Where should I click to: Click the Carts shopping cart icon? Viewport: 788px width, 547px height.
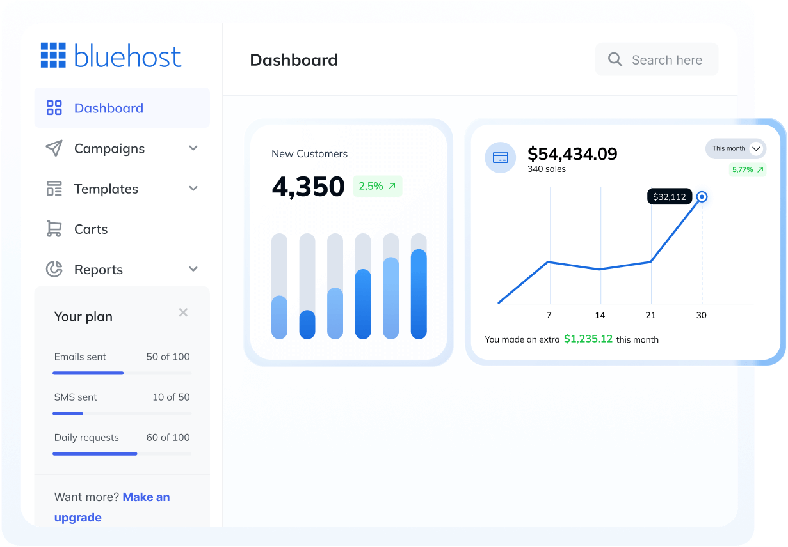(x=54, y=229)
